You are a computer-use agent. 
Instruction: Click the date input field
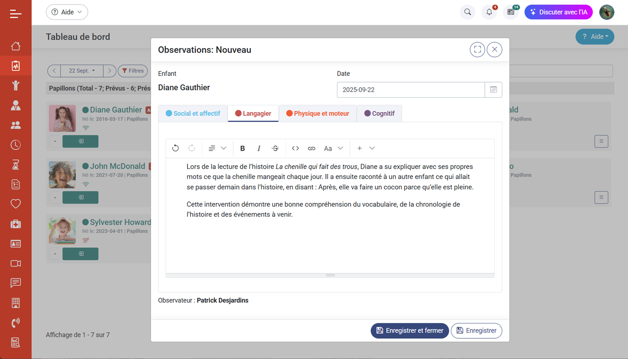coord(410,90)
